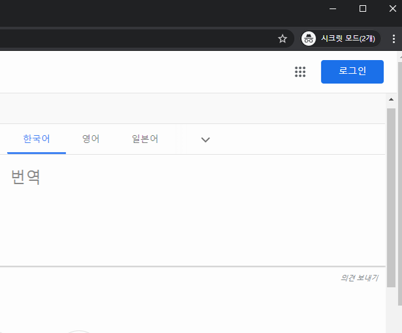This screenshot has width=402, height=333.
Task: Open the Google apps grid
Action: (x=300, y=72)
